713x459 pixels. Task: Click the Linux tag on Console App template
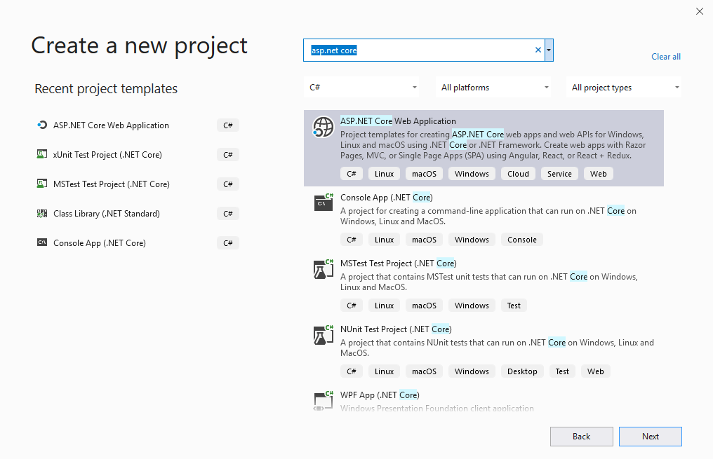385,240
